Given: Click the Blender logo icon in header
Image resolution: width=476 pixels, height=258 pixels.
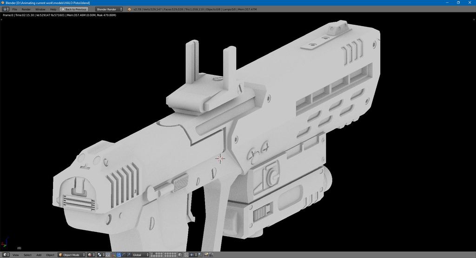Looking at the screenshot, I should 129,9.
